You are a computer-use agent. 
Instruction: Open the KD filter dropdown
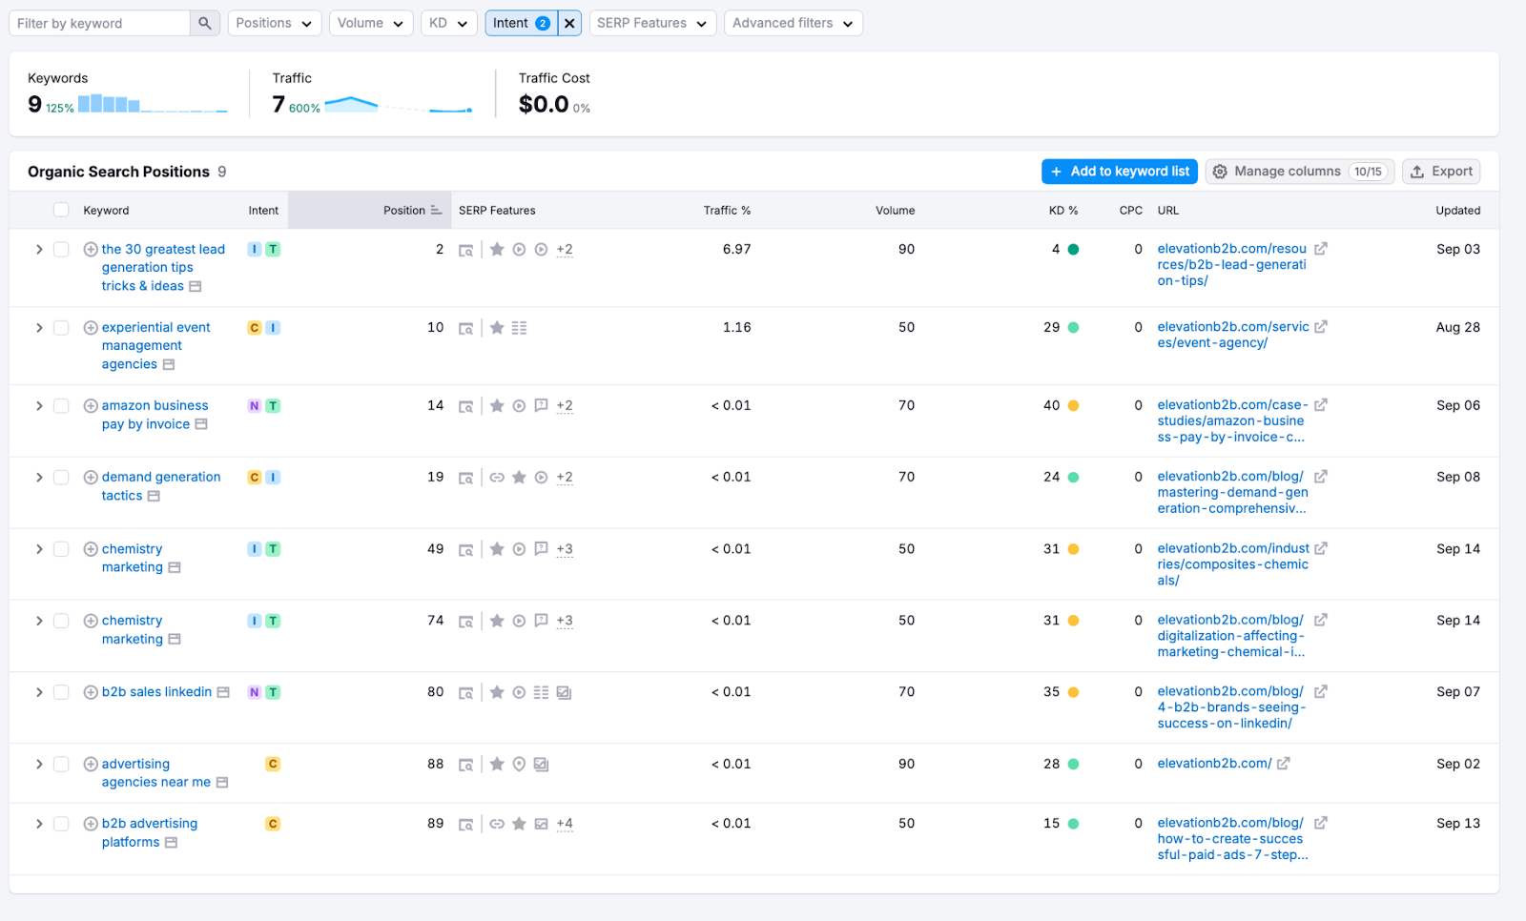pos(448,23)
